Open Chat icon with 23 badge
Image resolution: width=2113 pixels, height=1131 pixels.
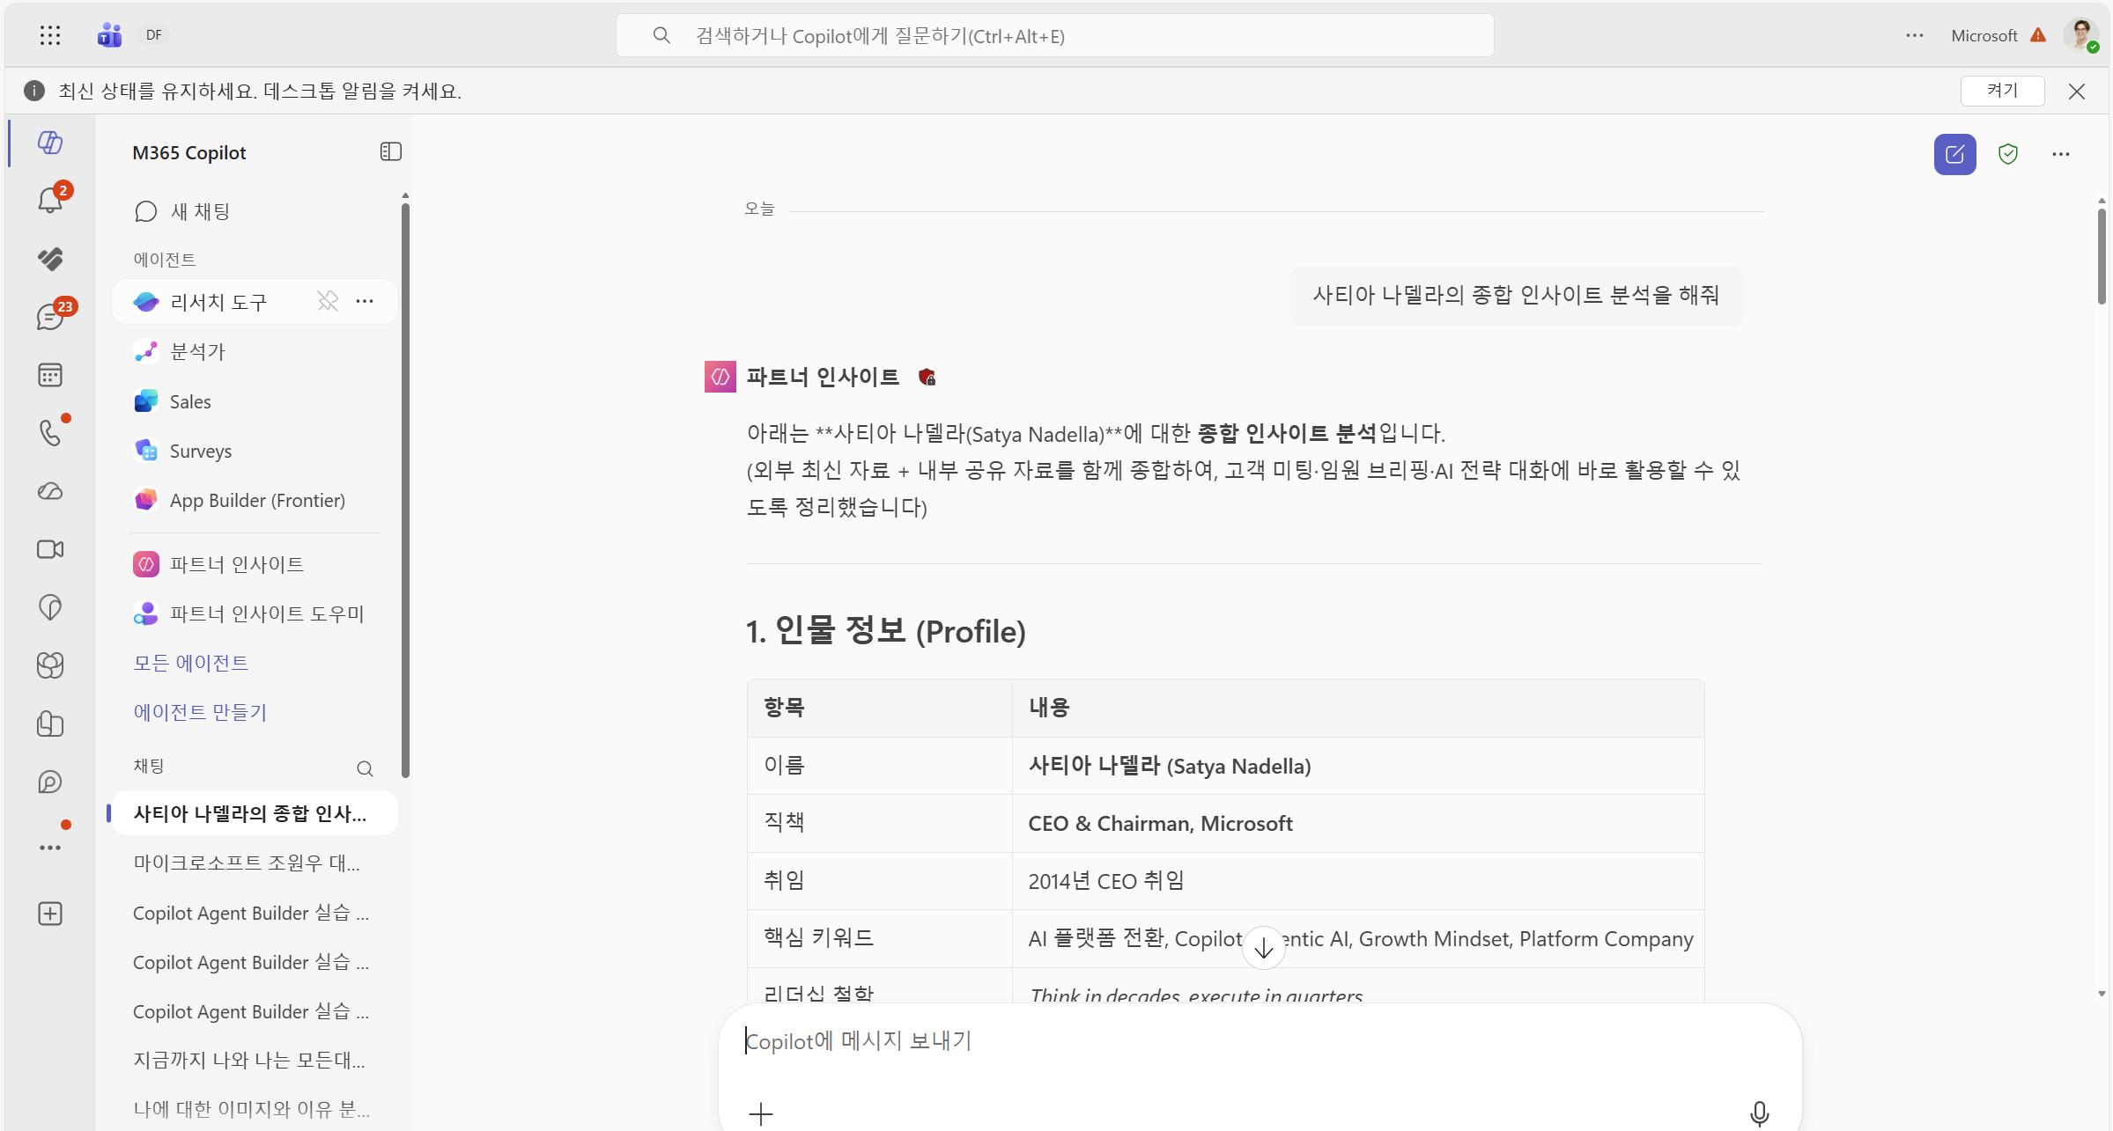tap(50, 317)
